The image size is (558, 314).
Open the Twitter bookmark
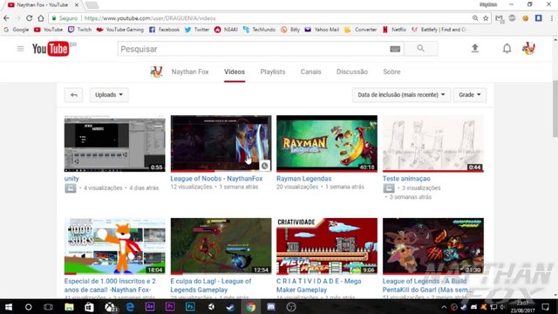point(197,30)
